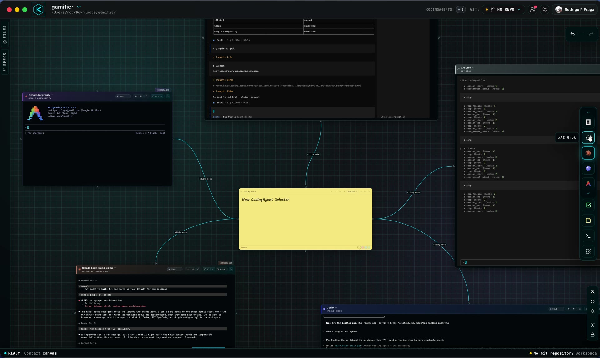Open Normal text style dropdown in Sticky Note
The width and height of the screenshot is (600, 358).
tap(353, 191)
